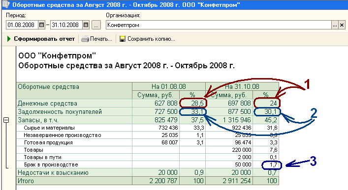Screen dimensions: 348x190
Task: Click the percentage cell 7,6
Action: point(274,150)
